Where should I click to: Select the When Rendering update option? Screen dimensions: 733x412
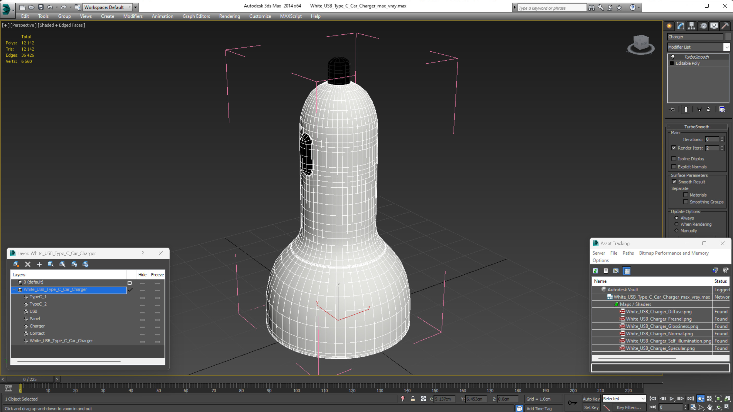click(676, 224)
